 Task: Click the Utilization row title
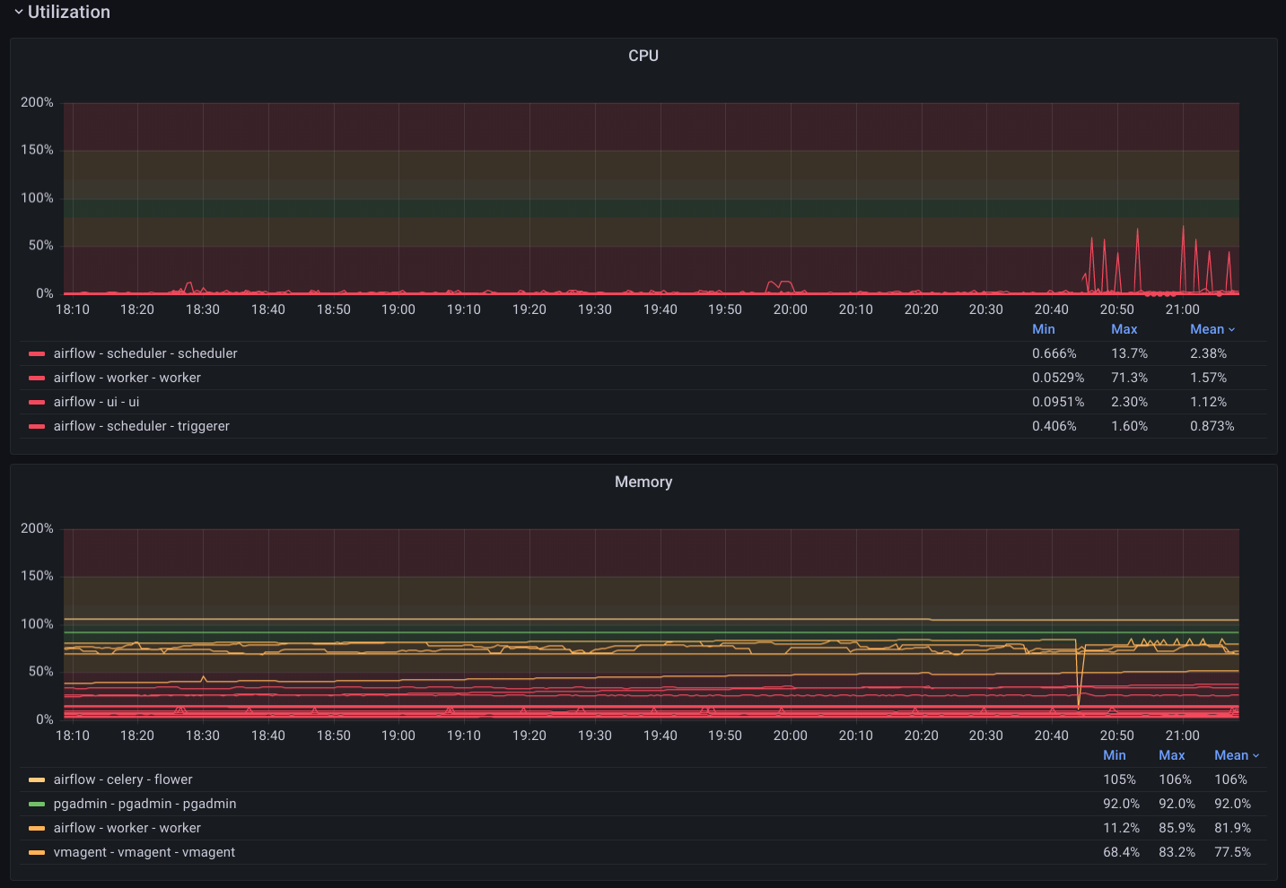click(x=69, y=13)
